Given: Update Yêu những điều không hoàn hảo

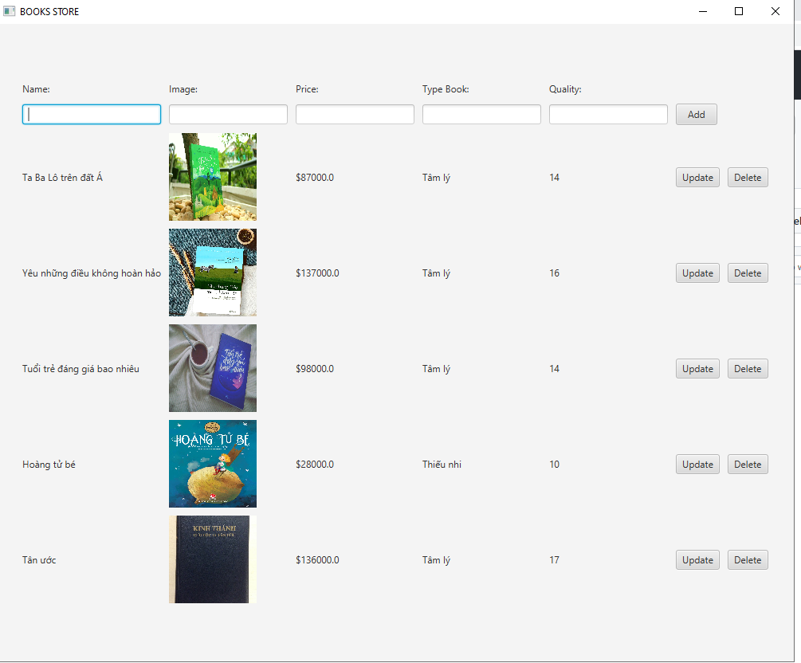Looking at the screenshot, I should [697, 273].
